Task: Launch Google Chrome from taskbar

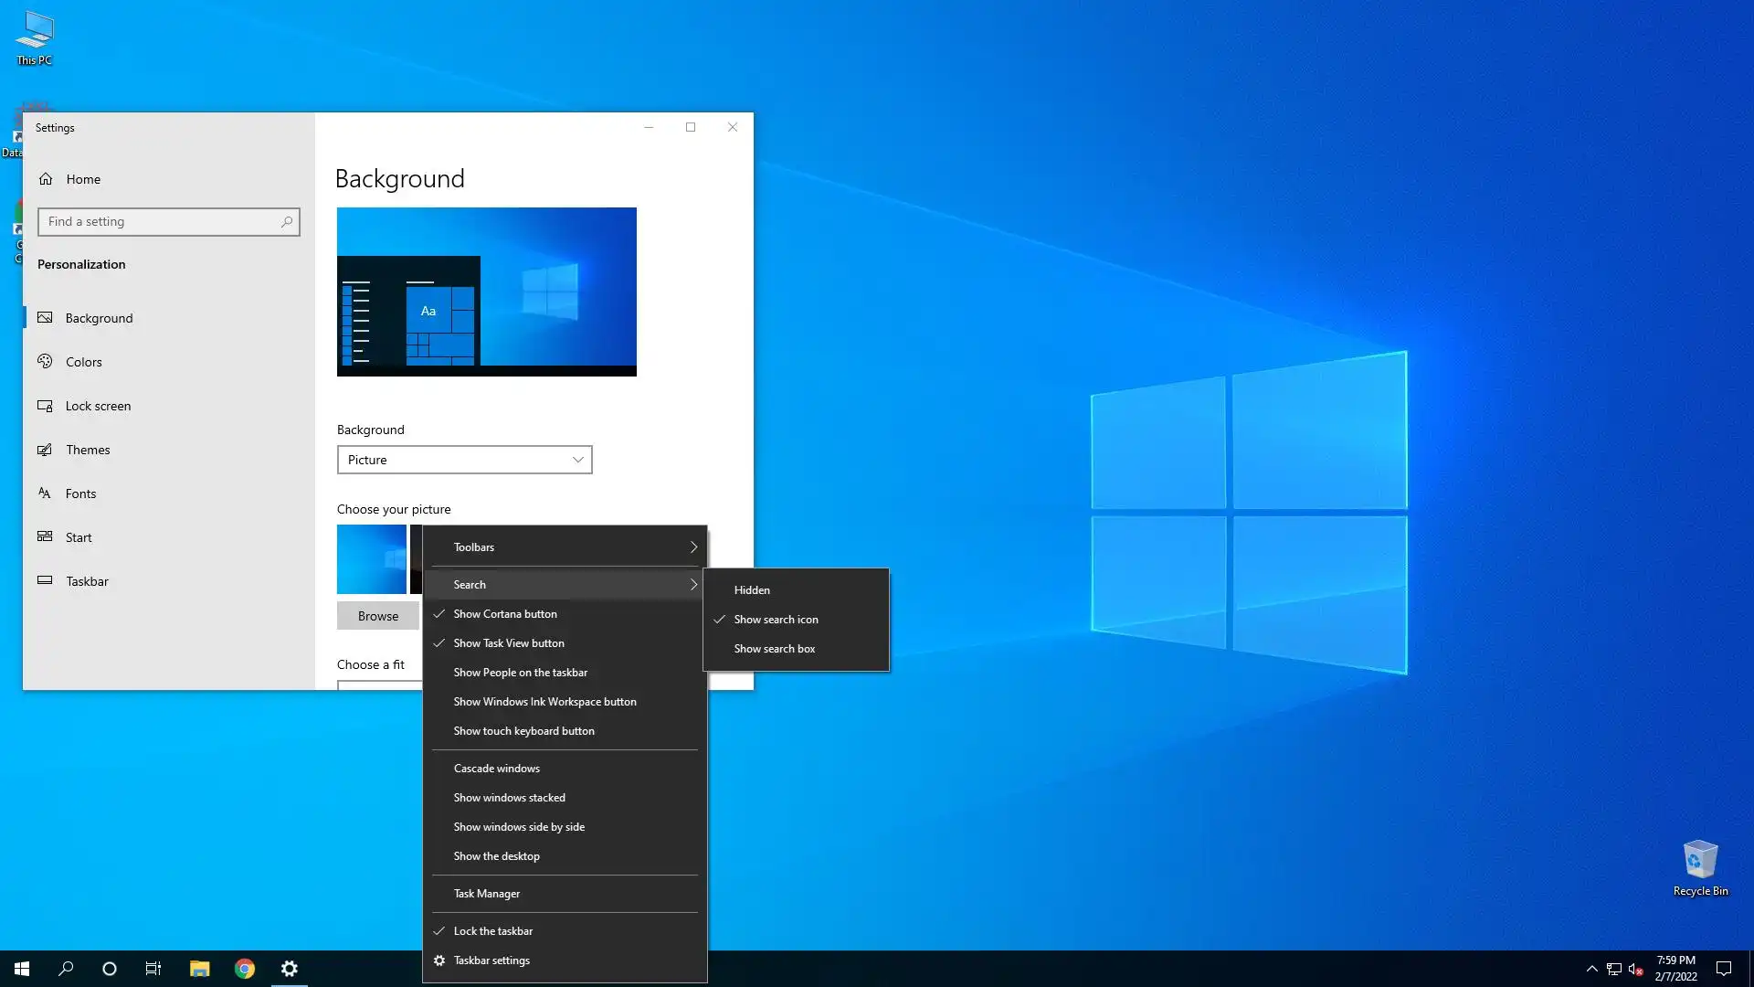Action: [x=245, y=969]
